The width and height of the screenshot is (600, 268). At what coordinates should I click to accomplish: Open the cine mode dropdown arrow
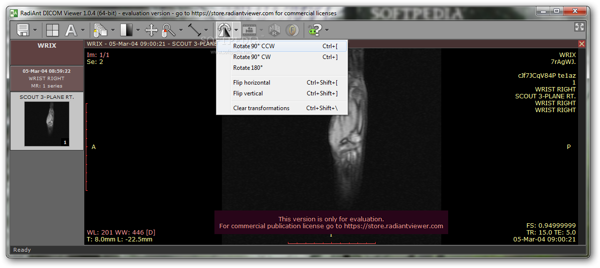(261, 30)
